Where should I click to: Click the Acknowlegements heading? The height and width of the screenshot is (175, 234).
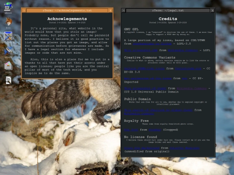coord(67,19)
